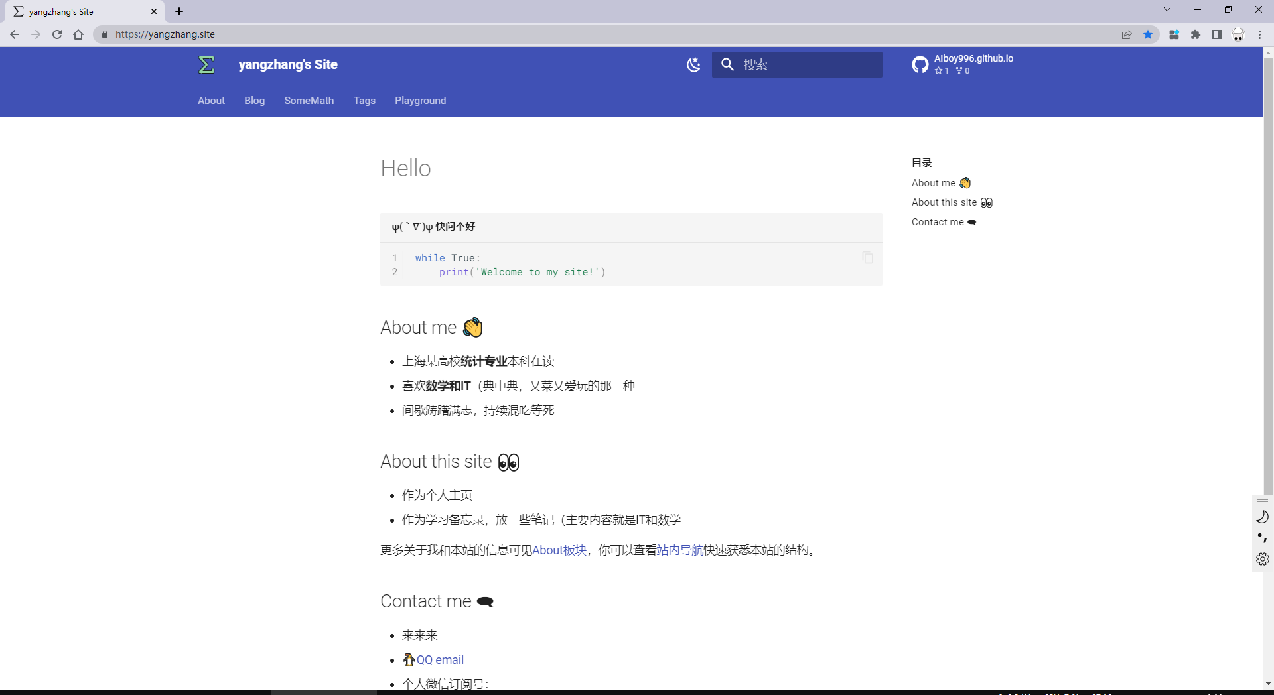The width and height of the screenshot is (1274, 695).
Task: Reload the current page
Action: tap(57, 34)
